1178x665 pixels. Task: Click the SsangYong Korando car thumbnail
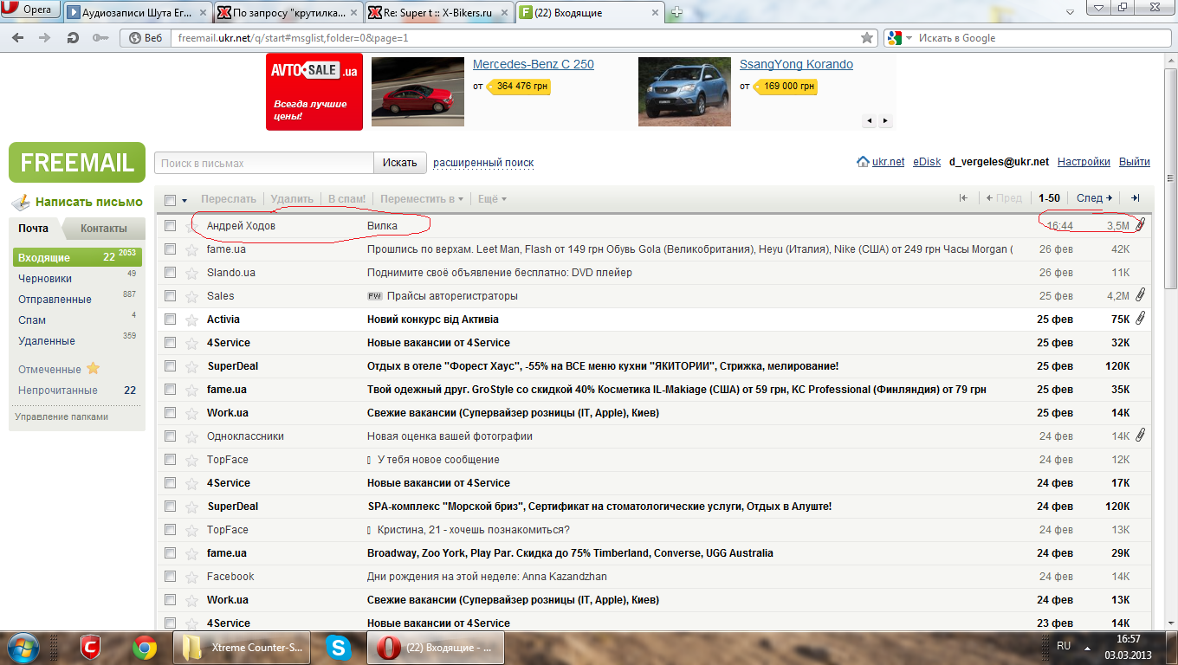tap(684, 92)
